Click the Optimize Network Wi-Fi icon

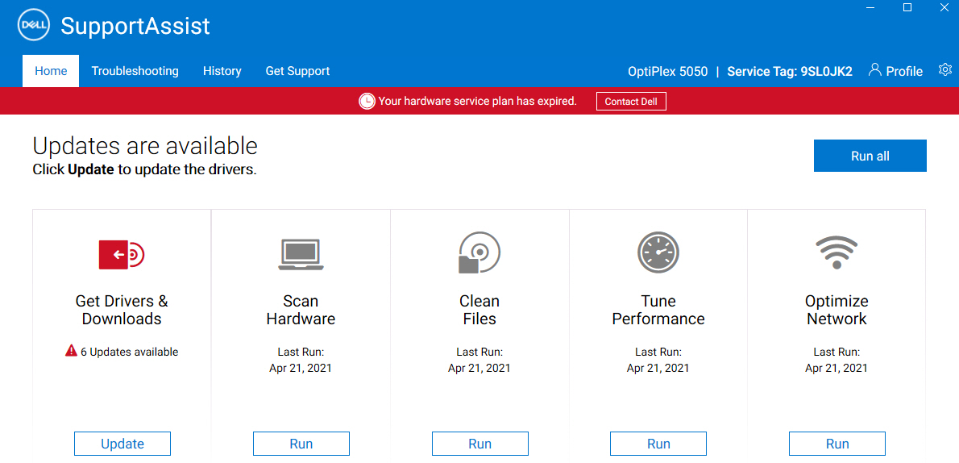(837, 252)
